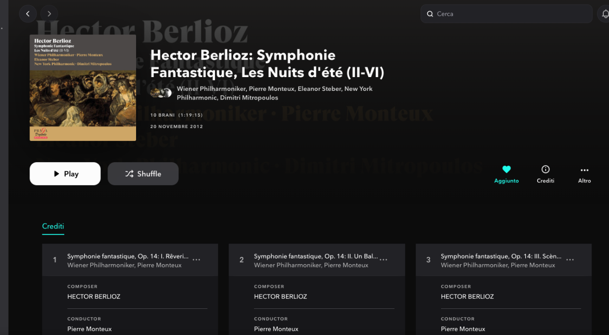The image size is (609, 335).
Task: Select track 2 Un Bal title
Action: point(316,256)
